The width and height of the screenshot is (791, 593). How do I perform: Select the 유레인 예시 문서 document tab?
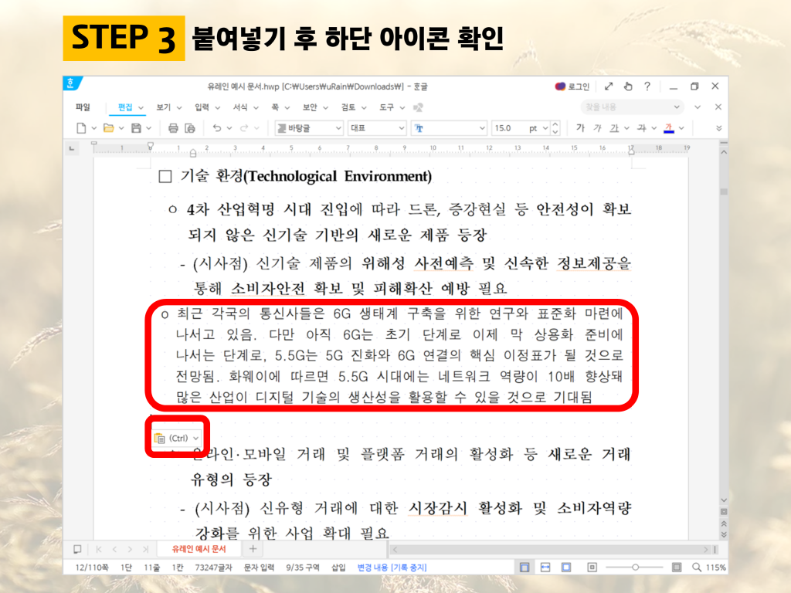click(199, 549)
